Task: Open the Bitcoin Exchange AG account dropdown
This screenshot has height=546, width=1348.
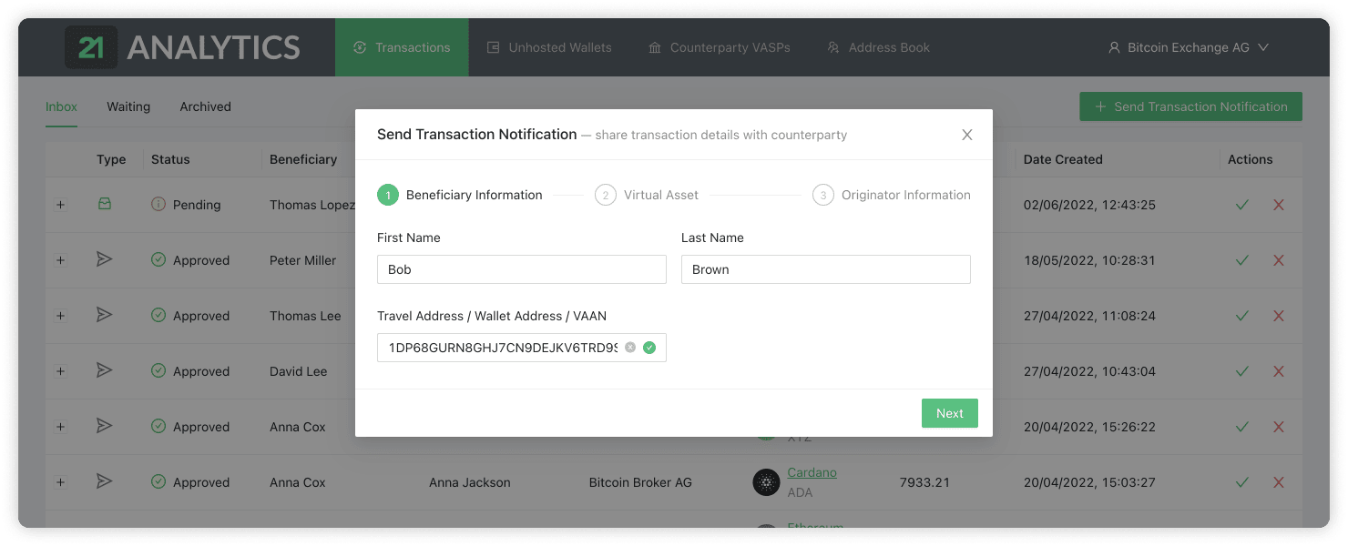Action: click(x=1188, y=47)
